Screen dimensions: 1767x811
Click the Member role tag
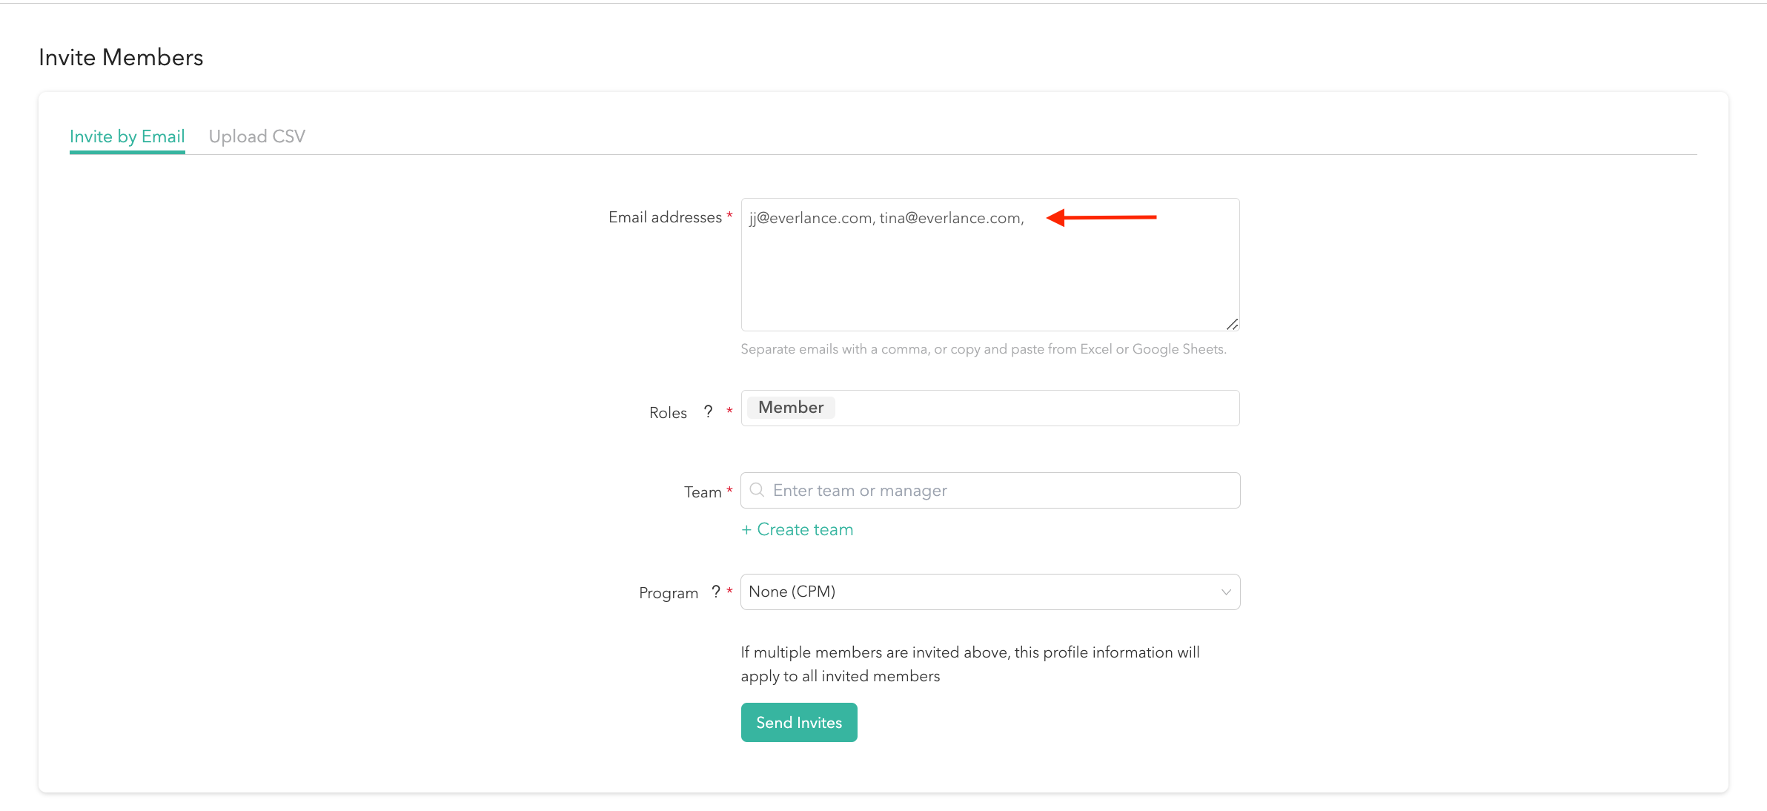click(791, 408)
